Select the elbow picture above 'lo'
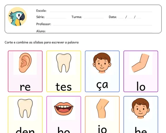 [140, 63]
